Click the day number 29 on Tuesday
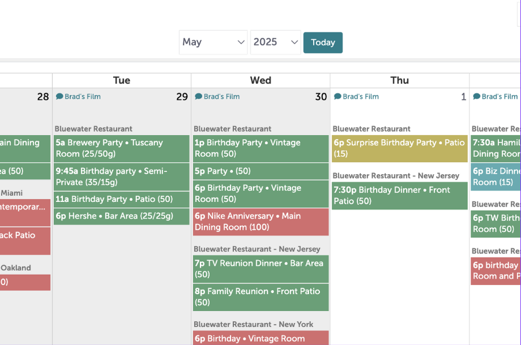The image size is (521, 345). point(182,97)
